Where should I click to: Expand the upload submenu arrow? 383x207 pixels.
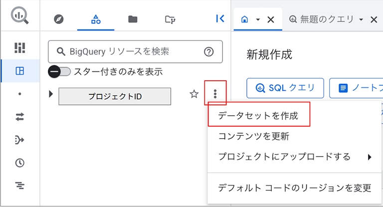[370, 157]
